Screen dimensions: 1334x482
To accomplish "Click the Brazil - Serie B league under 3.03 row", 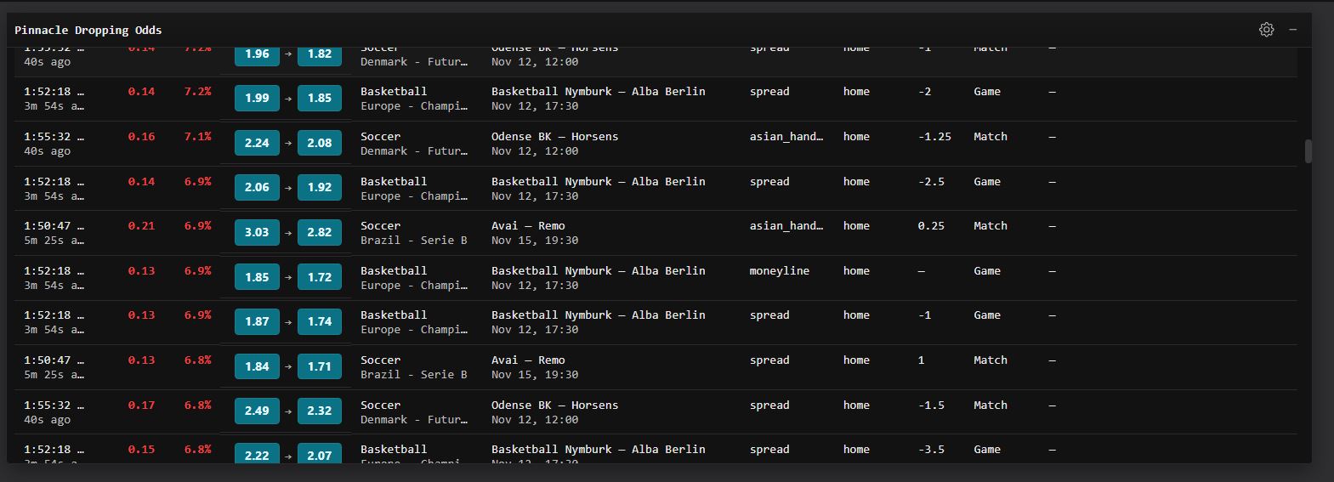I will click(x=413, y=241).
